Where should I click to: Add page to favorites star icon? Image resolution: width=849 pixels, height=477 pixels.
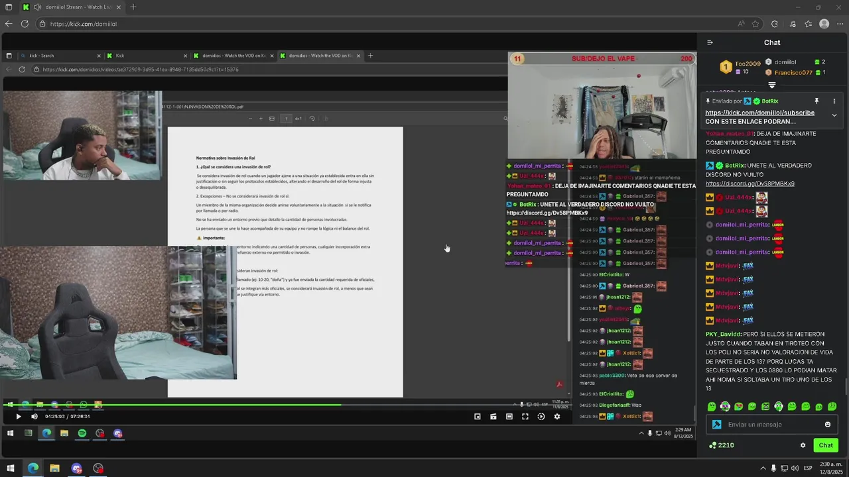(x=755, y=24)
